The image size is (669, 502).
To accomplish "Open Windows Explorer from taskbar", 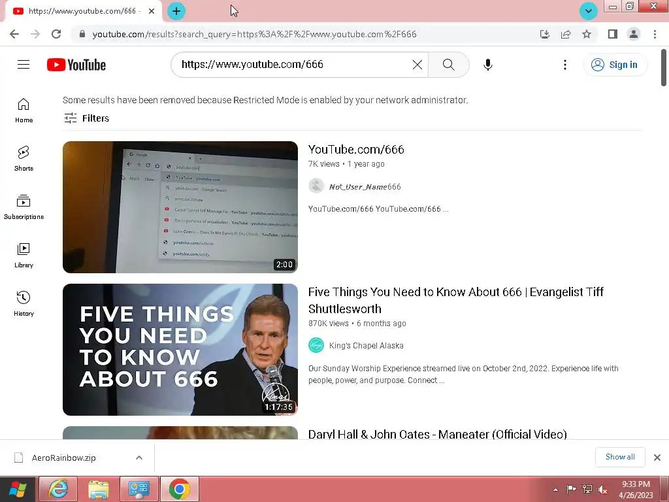I will click(x=99, y=489).
